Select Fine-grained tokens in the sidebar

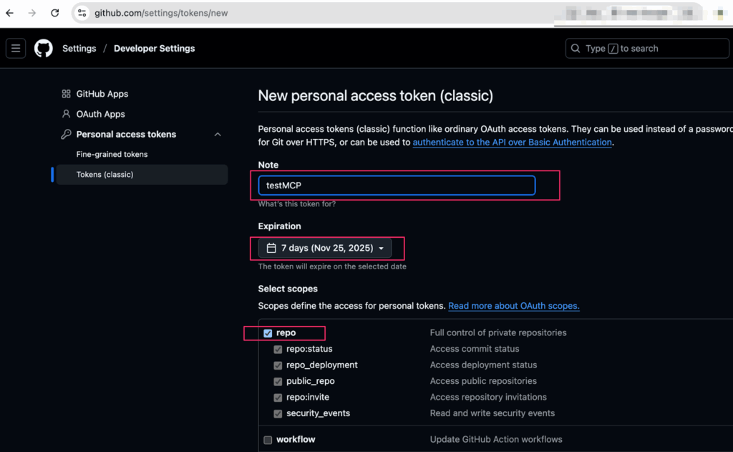pyautogui.click(x=111, y=154)
